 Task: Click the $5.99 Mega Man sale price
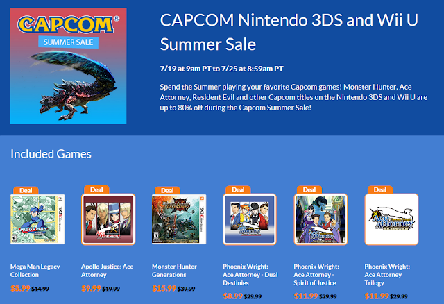coord(20,289)
